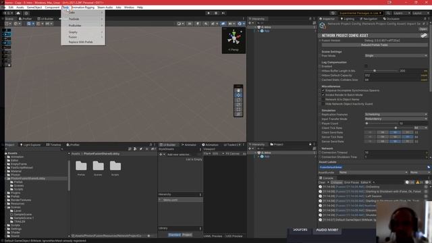The width and height of the screenshot is (432, 243).
Task: Toggle Invoke Render In Batch Mode checkbox
Action: [x=323, y=94]
